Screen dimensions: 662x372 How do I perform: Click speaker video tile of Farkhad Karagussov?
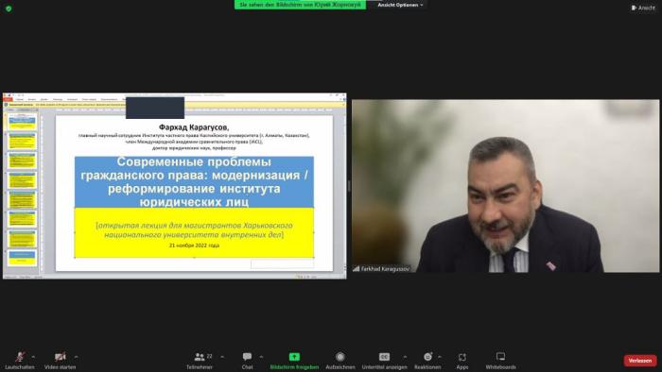point(505,186)
